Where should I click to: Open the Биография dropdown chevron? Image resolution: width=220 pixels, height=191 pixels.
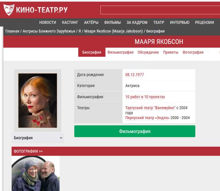61,138
